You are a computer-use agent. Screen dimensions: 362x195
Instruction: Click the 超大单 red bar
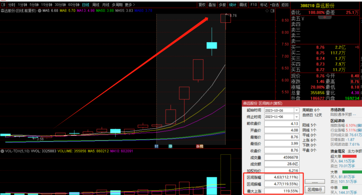350,157
